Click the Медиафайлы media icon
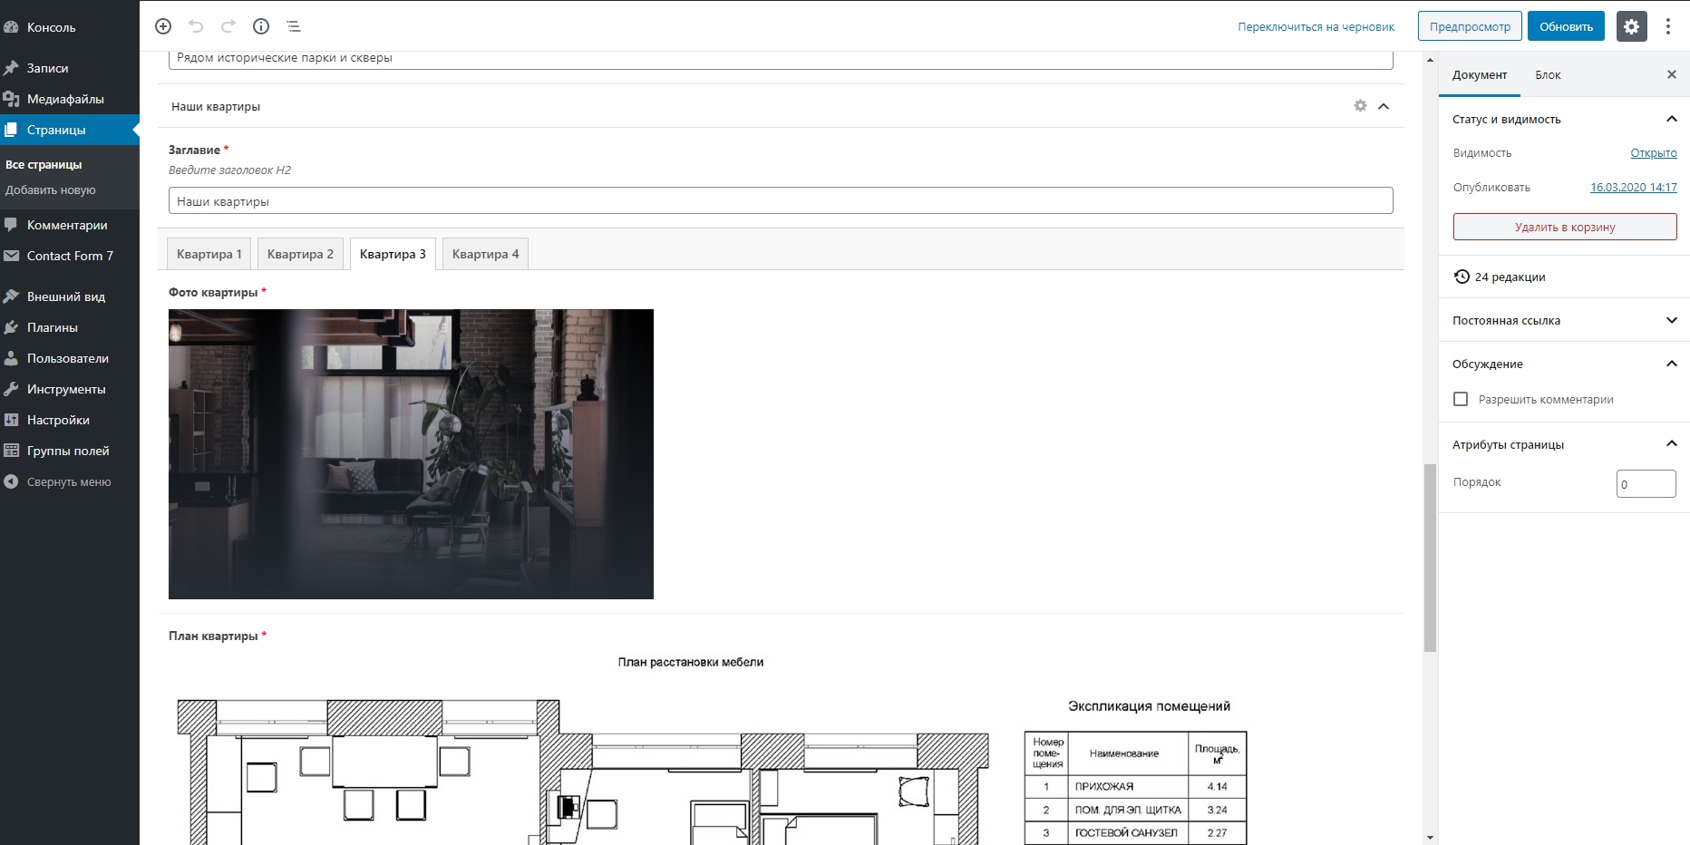Viewport: 1690px width, 845px height. coord(11,99)
